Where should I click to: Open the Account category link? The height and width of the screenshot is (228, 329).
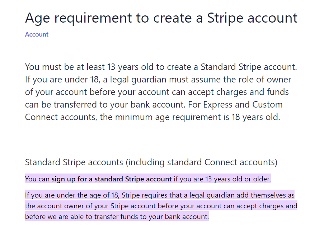coord(37,34)
